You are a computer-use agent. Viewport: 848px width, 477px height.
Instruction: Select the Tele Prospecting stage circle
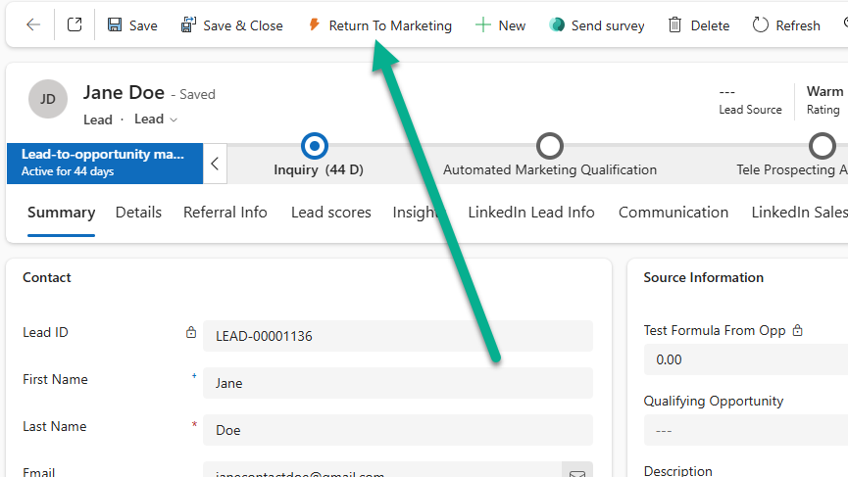[x=822, y=146]
